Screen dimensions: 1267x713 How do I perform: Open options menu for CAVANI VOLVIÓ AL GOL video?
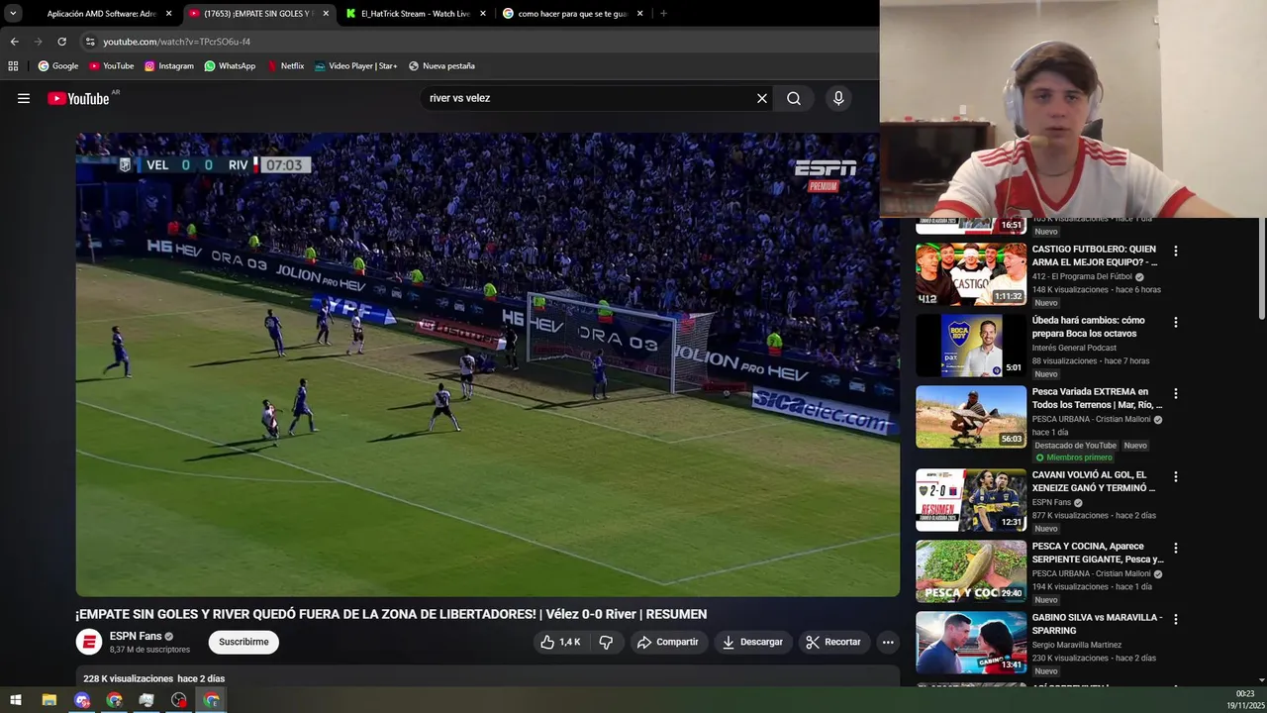click(x=1176, y=477)
